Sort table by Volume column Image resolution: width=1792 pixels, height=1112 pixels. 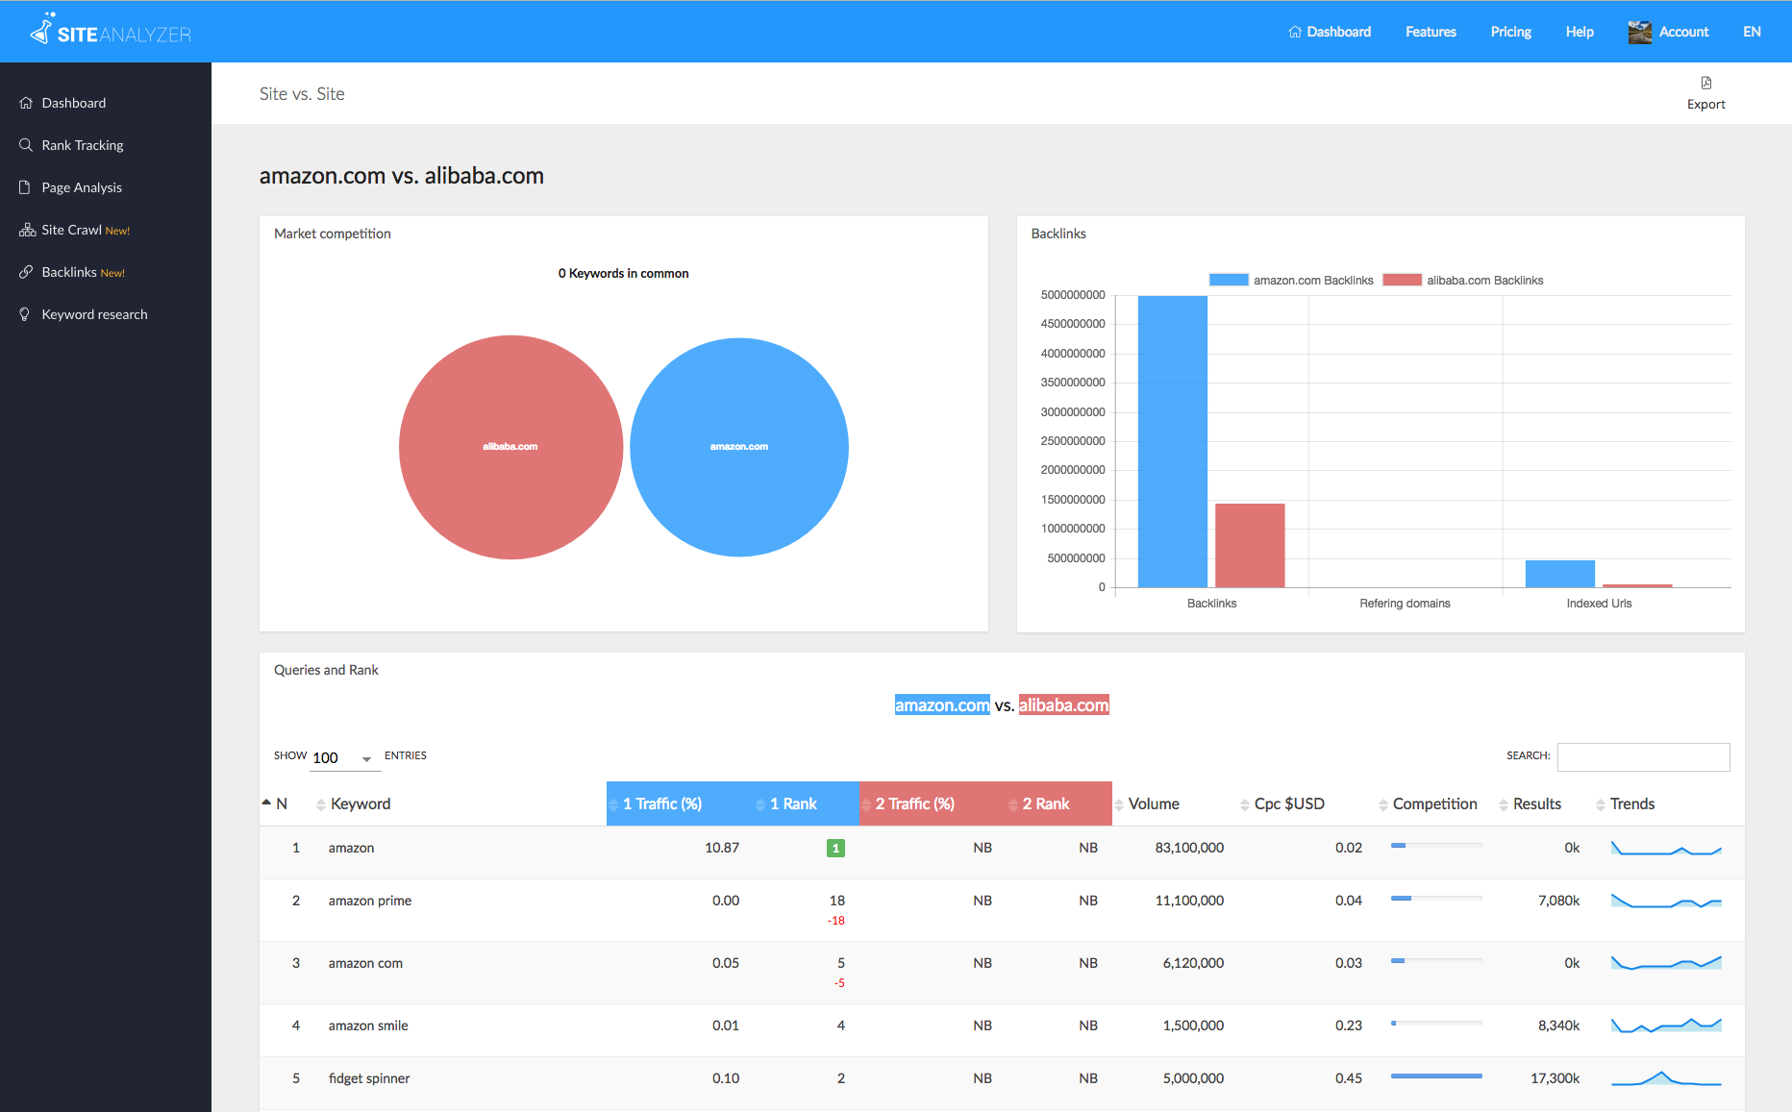(x=1153, y=804)
